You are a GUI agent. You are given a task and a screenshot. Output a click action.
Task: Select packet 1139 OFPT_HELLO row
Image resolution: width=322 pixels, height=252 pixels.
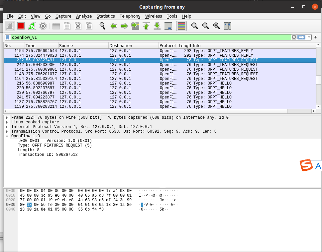click(x=160, y=106)
